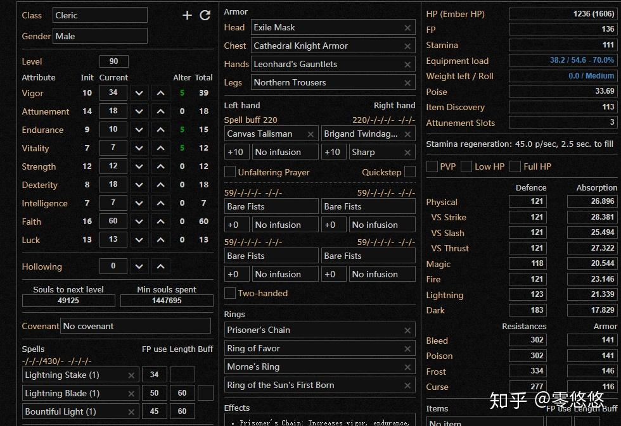
Task: Decrease Hollowing with the down arrow
Action: tap(139, 266)
